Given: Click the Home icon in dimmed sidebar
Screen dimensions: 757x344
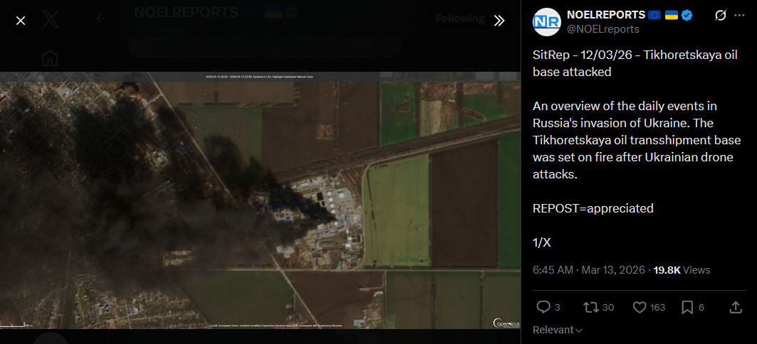Looking at the screenshot, I should coord(51,58).
